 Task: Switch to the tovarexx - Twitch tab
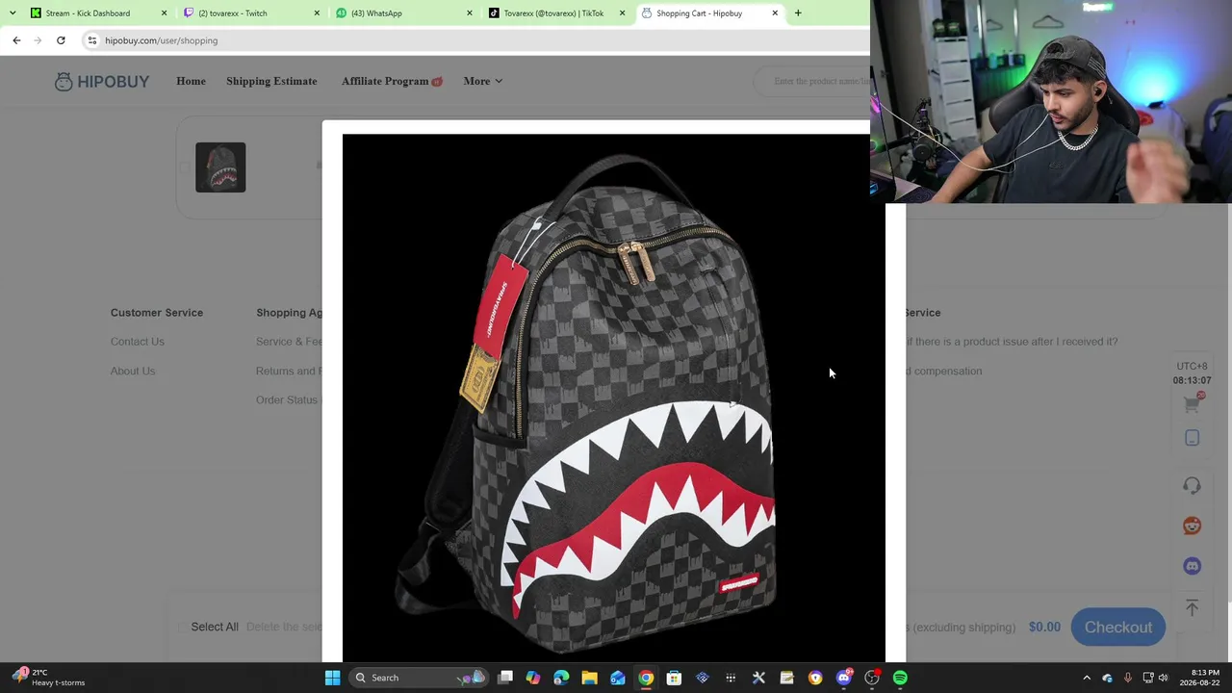point(250,13)
